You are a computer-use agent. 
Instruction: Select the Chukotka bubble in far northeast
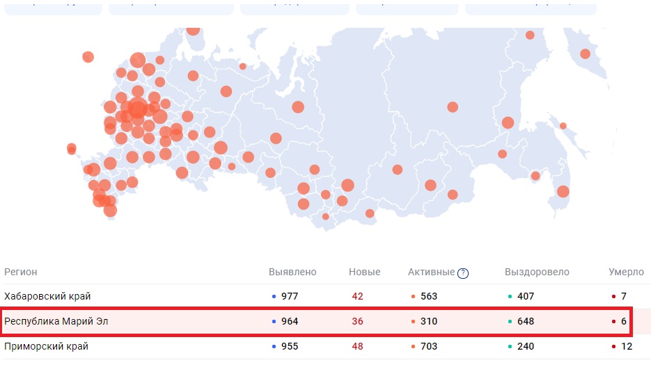[x=585, y=54]
